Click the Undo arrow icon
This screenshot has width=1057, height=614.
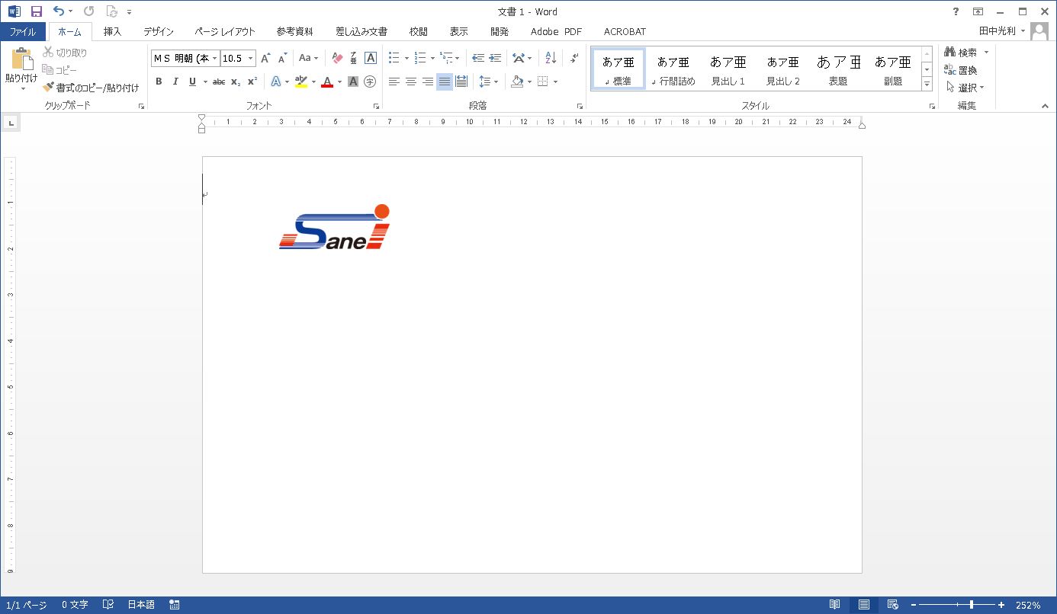pos(59,11)
